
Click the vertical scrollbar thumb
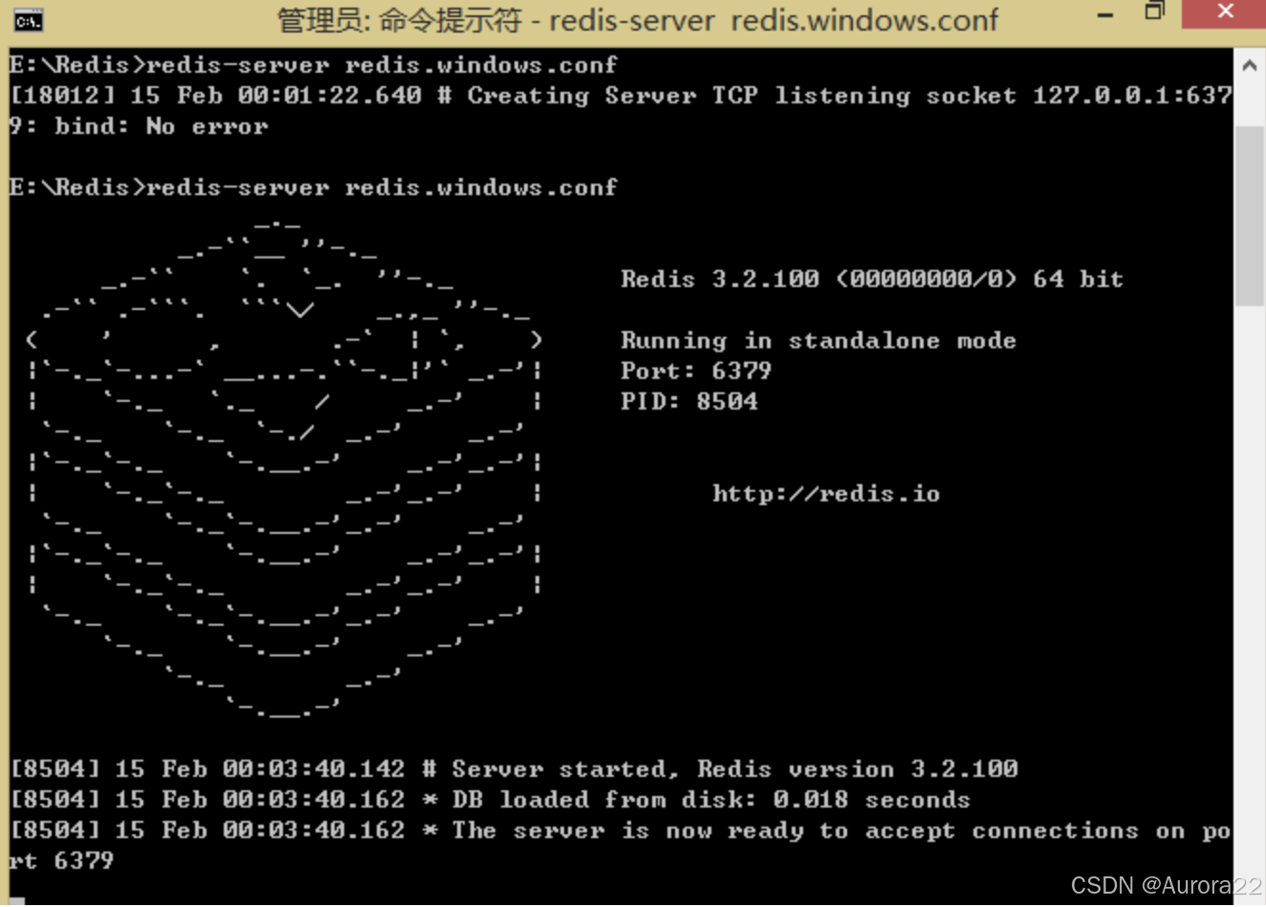pyautogui.click(x=1249, y=215)
